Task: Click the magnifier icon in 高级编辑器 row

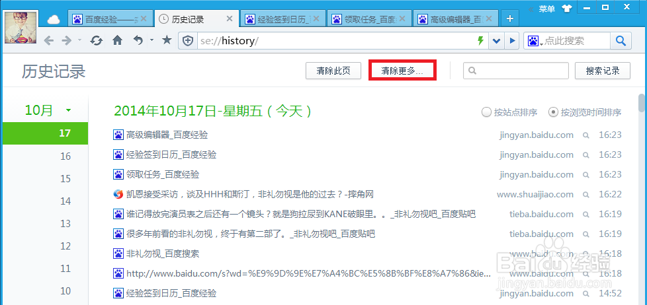Action: 586,135
